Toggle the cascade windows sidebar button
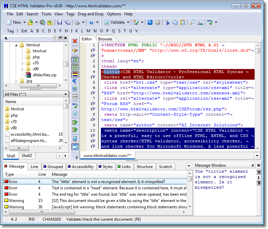 [75, 147]
